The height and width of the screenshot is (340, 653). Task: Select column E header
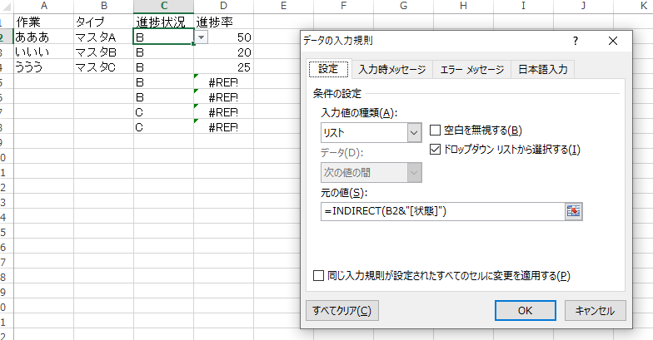(x=283, y=6)
